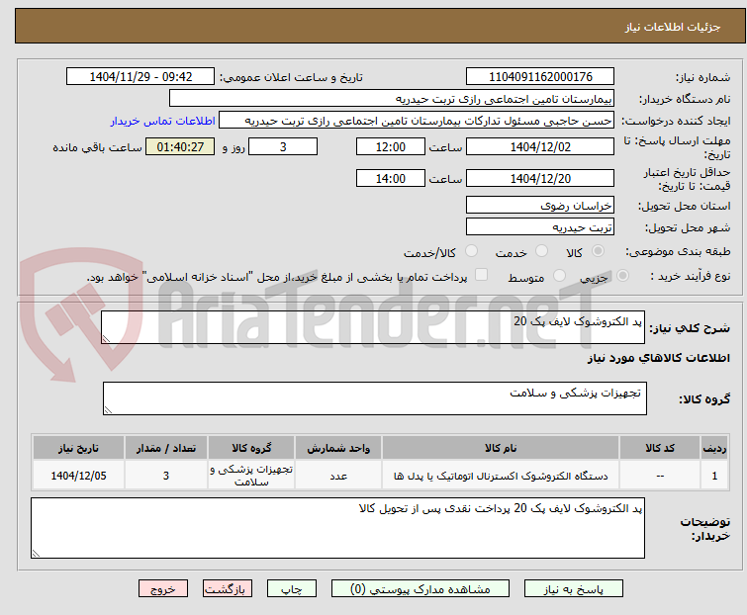Click the گروه کالا textarea
747x615 pixels.
(x=375, y=398)
